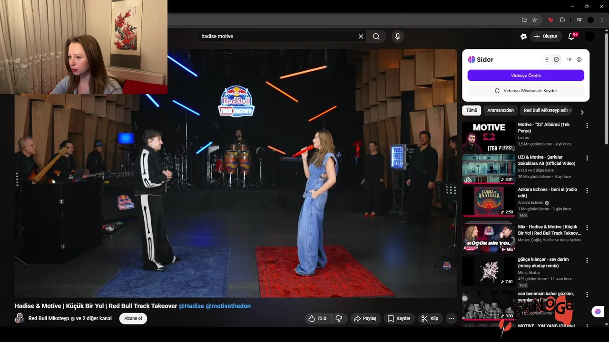Viewport: 609px width, 342px height.
Task: Click the Paylaş share button
Action: (x=365, y=318)
